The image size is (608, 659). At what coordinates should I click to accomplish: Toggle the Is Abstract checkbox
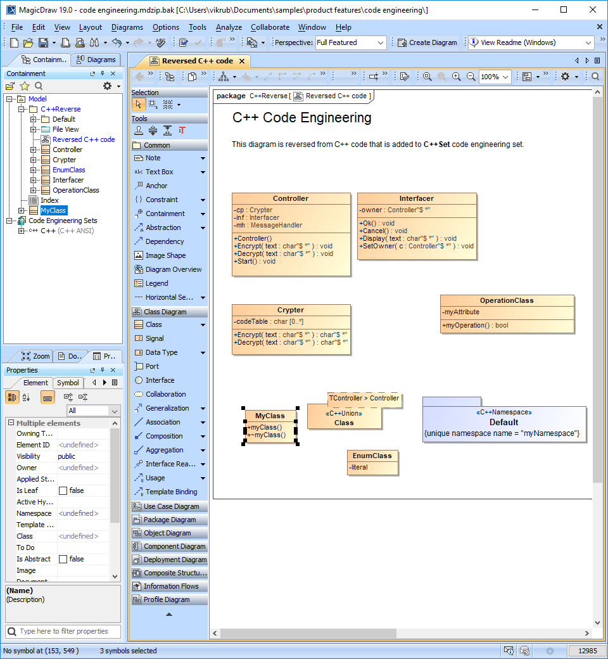63,559
